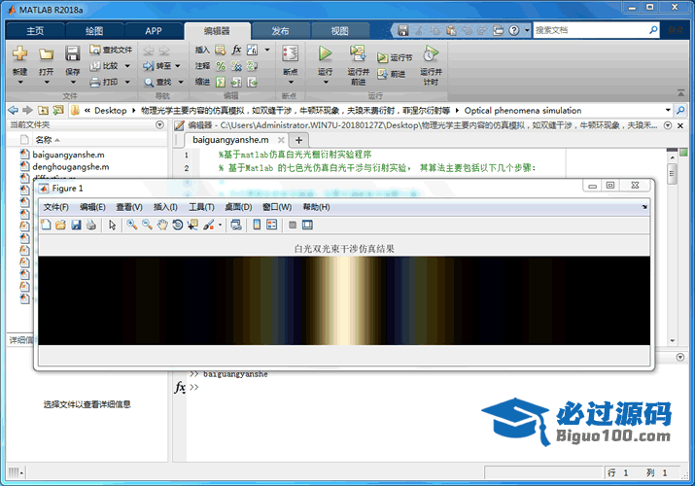Click the Open (打开) folder icon

click(46, 54)
